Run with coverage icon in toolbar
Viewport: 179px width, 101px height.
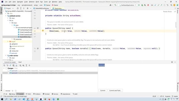click(145, 5)
